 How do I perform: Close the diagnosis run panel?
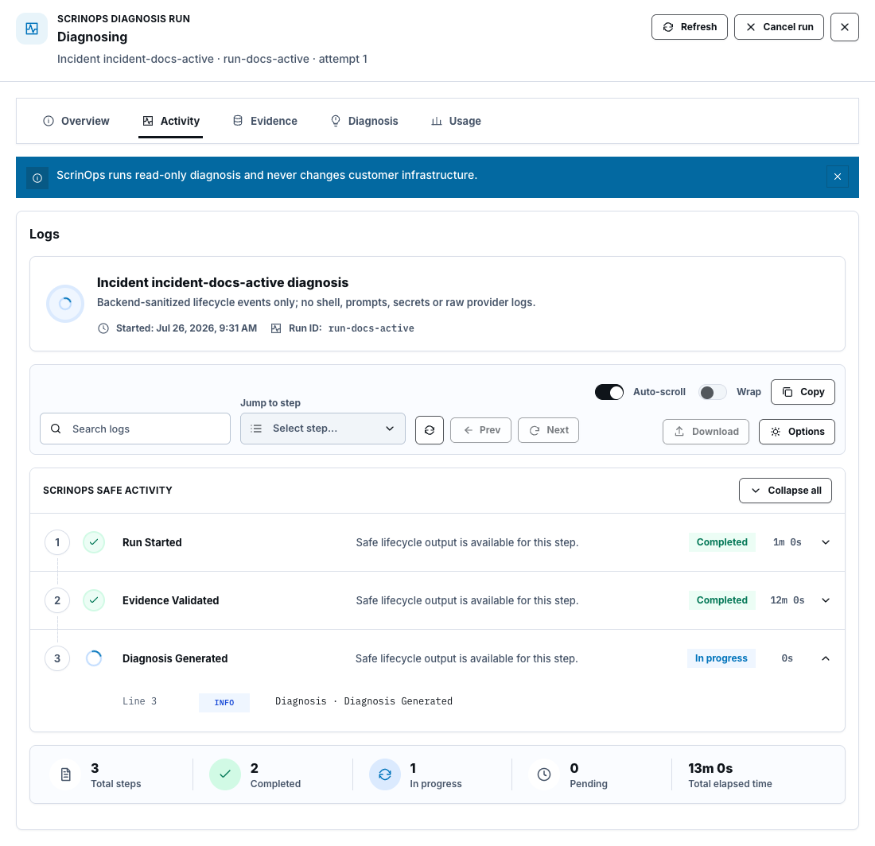(x=844, y=27)
